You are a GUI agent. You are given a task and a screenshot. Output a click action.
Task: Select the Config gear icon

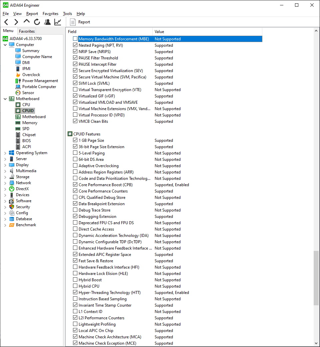11,213
